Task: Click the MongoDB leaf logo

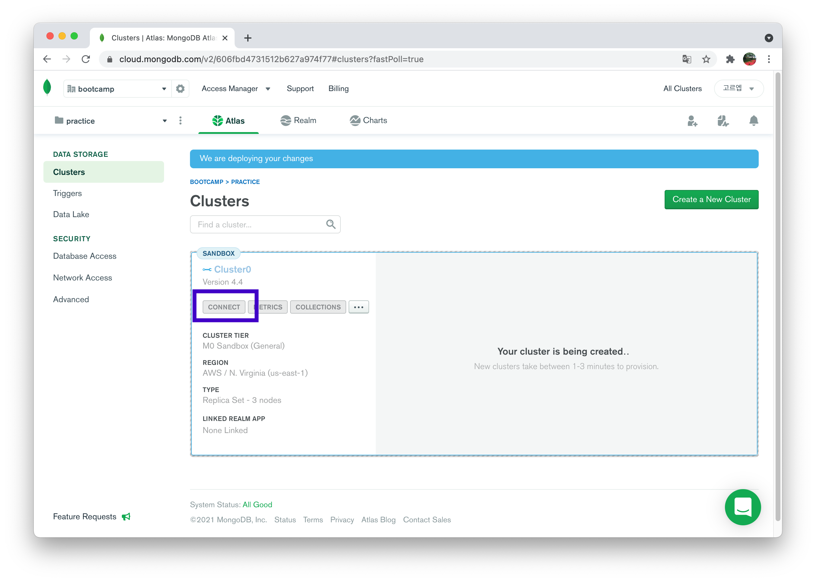Action: 47,87
